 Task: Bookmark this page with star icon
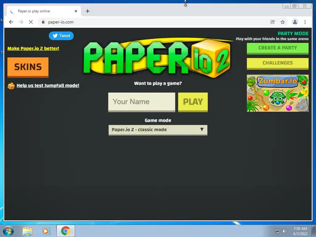[x=283, y=22]
